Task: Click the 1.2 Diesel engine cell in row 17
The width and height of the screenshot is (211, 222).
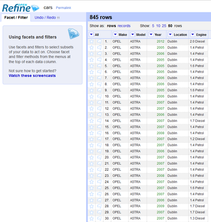Action: click(197, 139)
